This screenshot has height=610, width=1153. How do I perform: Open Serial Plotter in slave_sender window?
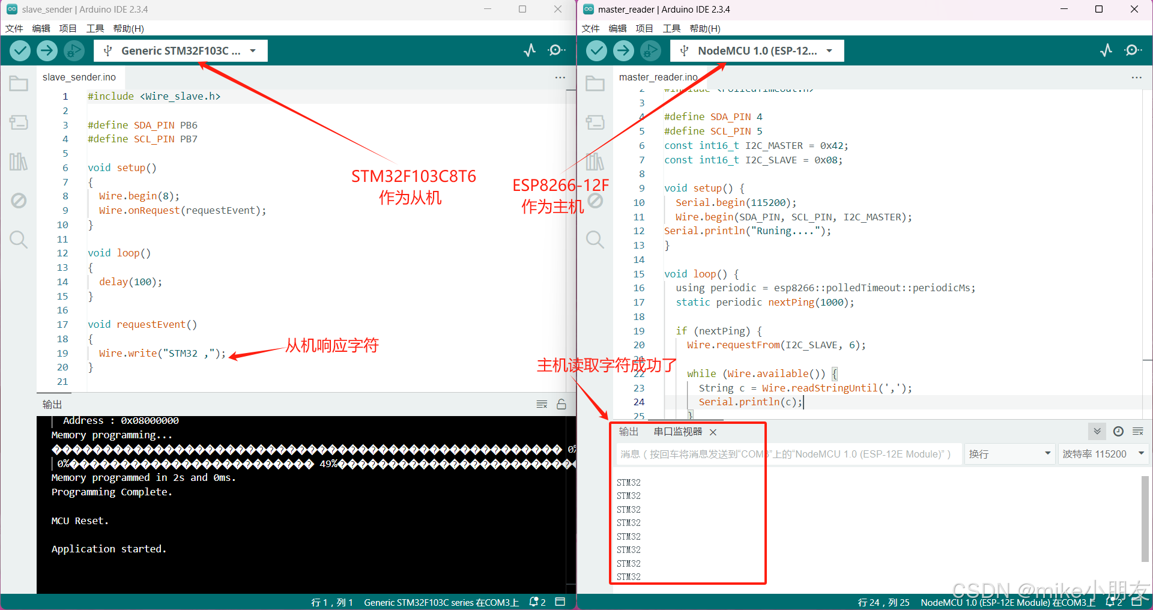point(530,50)
